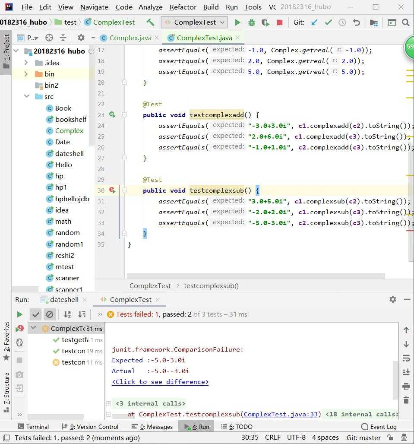
Task: Expand the bin folder
Action: [26, 74]
